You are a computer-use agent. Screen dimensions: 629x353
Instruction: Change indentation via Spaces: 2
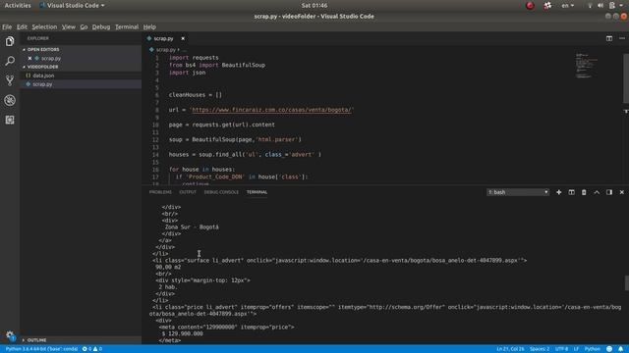[x=540, y=349]
